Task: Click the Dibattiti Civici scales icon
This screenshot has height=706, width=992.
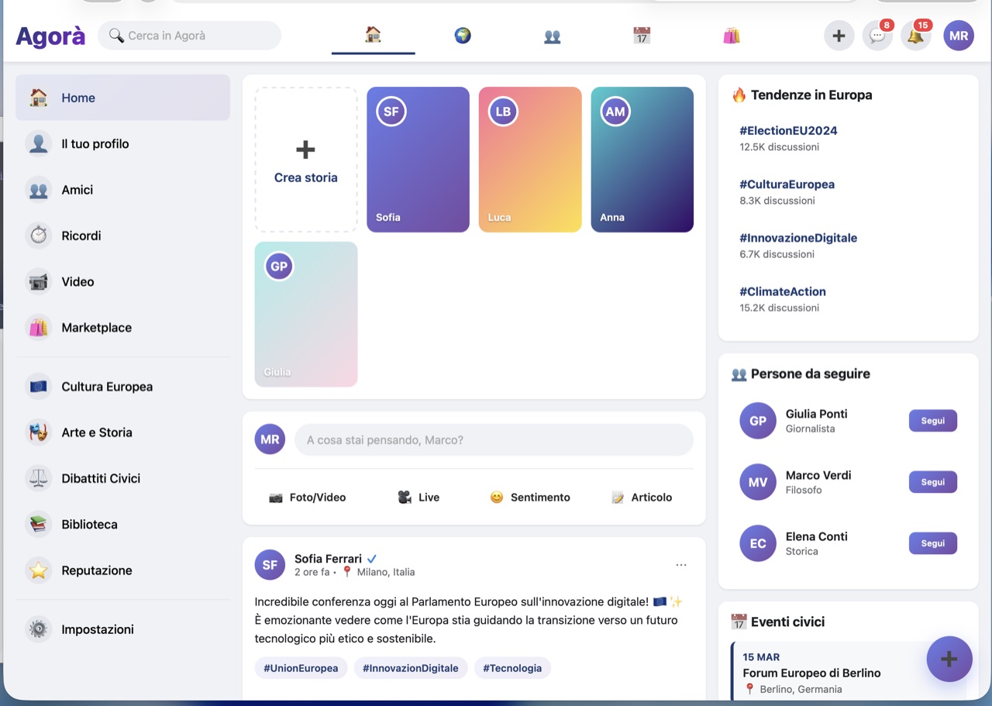Action: [x=39, y=478]
